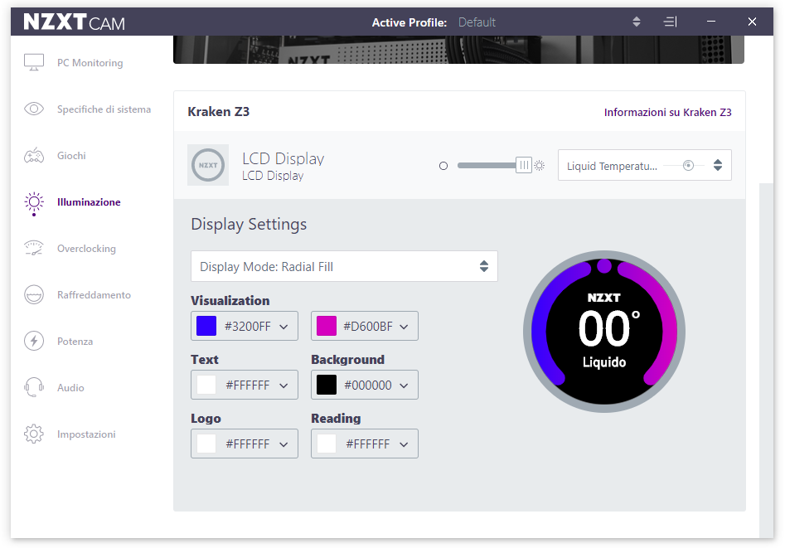This screenshot has height=548, width=785.
Task: Click the Overclocking gauge icon
Action: coord(34,249)
